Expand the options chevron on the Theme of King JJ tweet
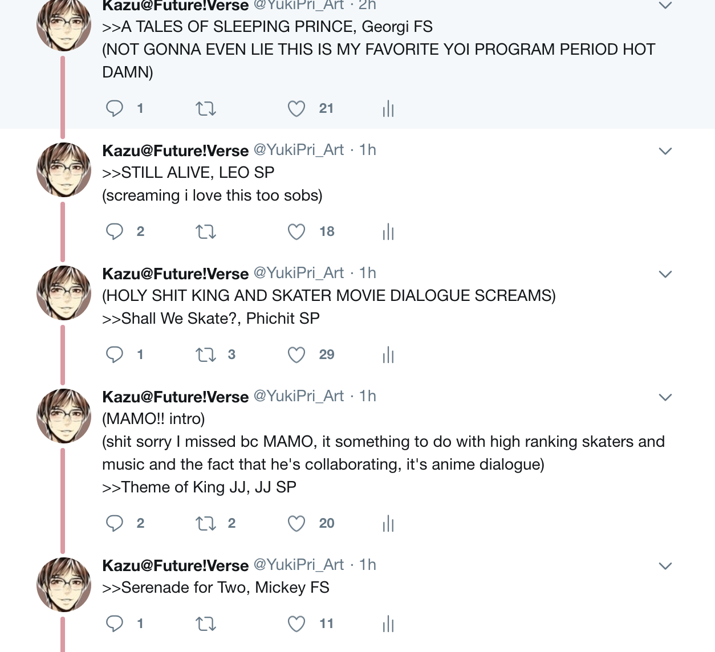 pyautogui.click(x=665, y=397)
